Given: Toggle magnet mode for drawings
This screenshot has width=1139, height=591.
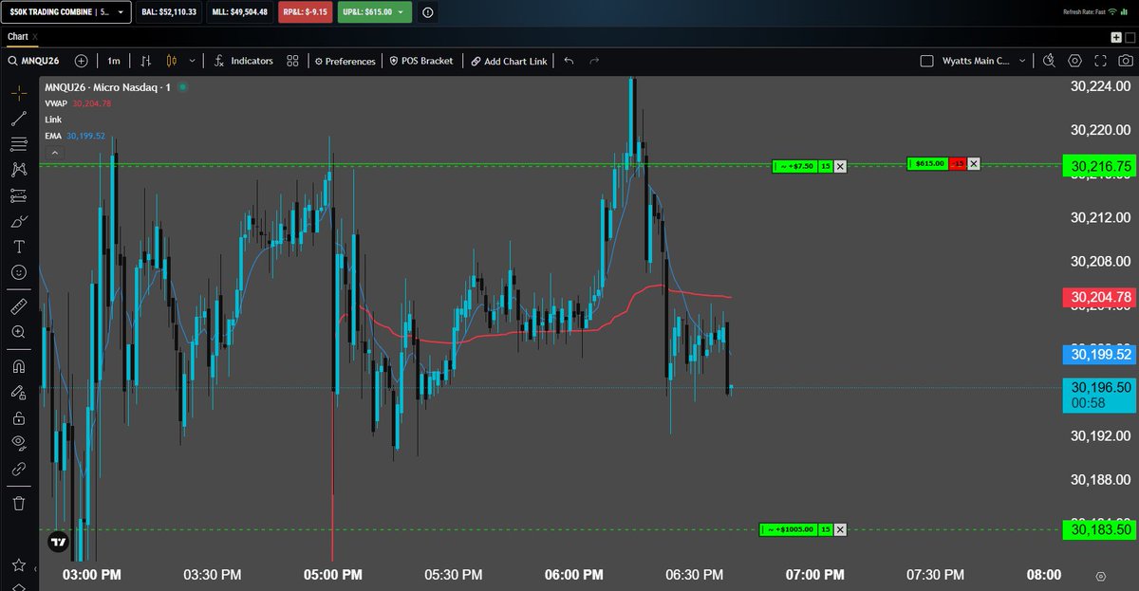Looking at the screenshot, I should pyautogui.click(x=19, y=365).
